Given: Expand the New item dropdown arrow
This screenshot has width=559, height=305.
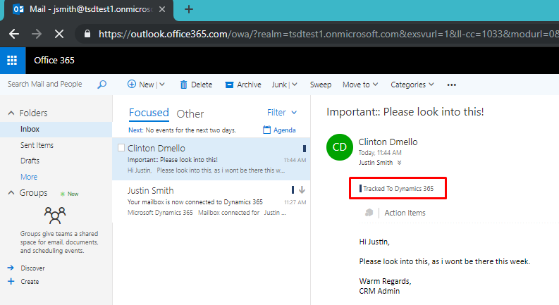Looking at the screenshot, I should click(x=162, y=85).
